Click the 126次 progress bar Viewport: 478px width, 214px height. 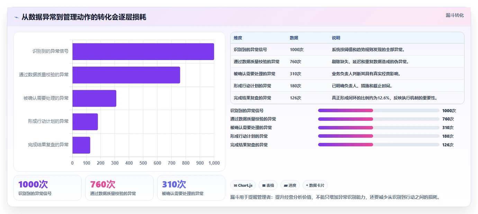tap(379, 145)
